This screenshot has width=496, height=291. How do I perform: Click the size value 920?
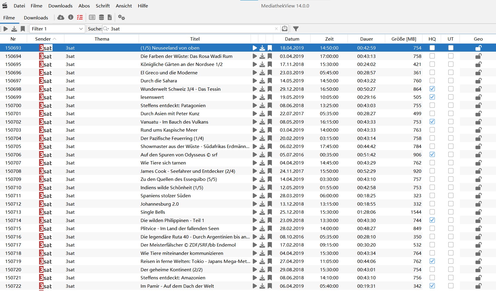417,171
